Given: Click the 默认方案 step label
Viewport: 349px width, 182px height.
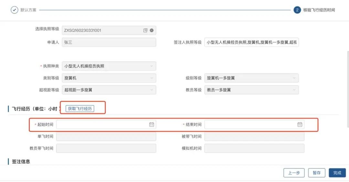Looking at the screenshot, I should pos(28,10).
